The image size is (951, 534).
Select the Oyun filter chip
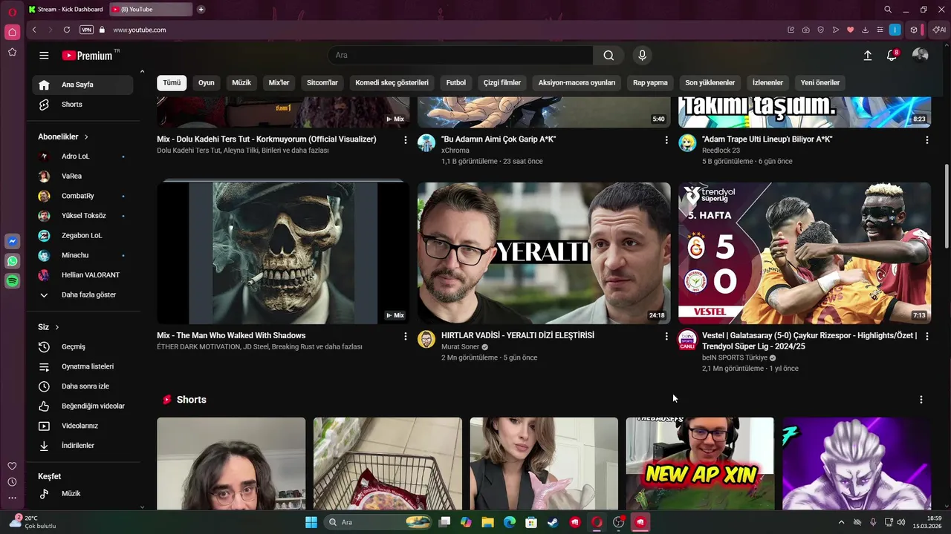point(206,83)
